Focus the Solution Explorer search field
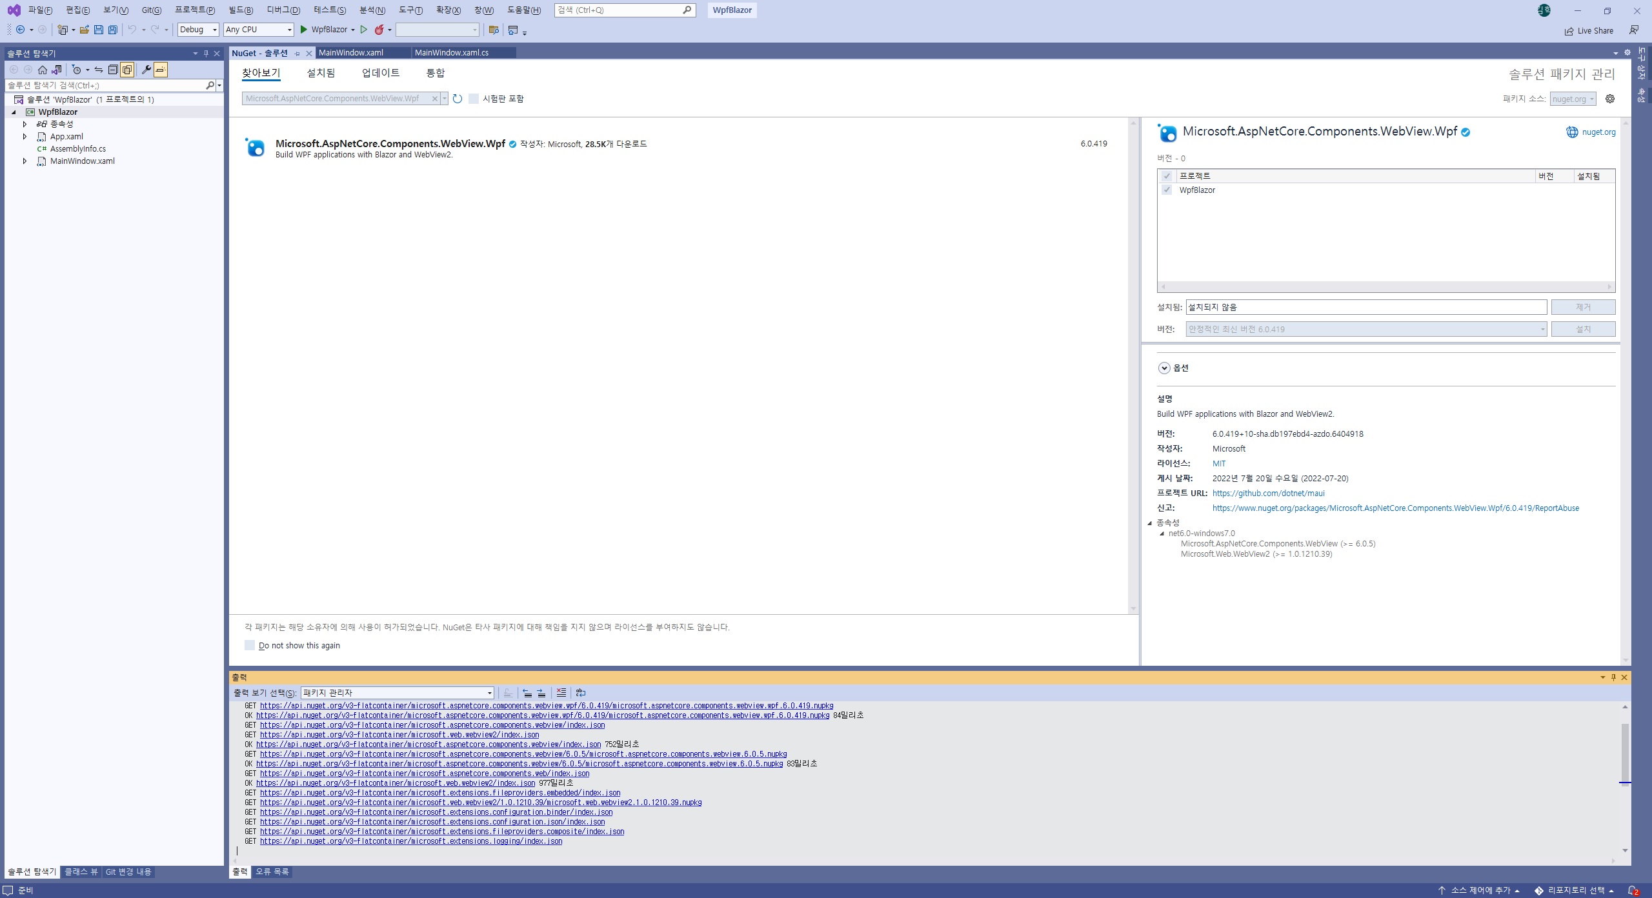1652x898 pixels. point(105,85)
